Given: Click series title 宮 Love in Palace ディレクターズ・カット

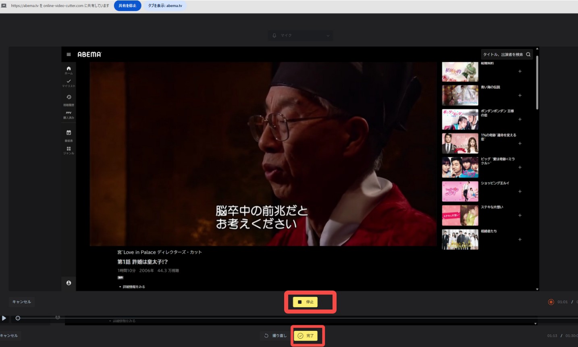Looking at the screenshot, I should (x=160, y=252).
